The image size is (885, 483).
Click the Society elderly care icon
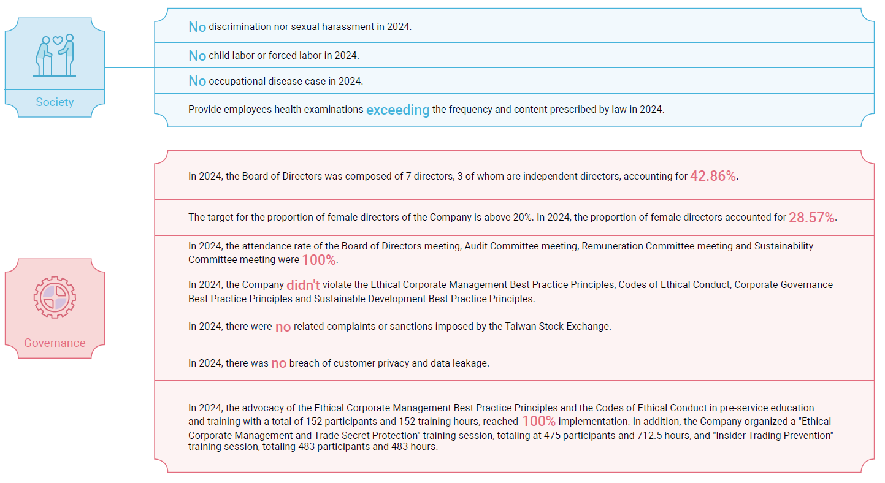[x=55, y=55]
